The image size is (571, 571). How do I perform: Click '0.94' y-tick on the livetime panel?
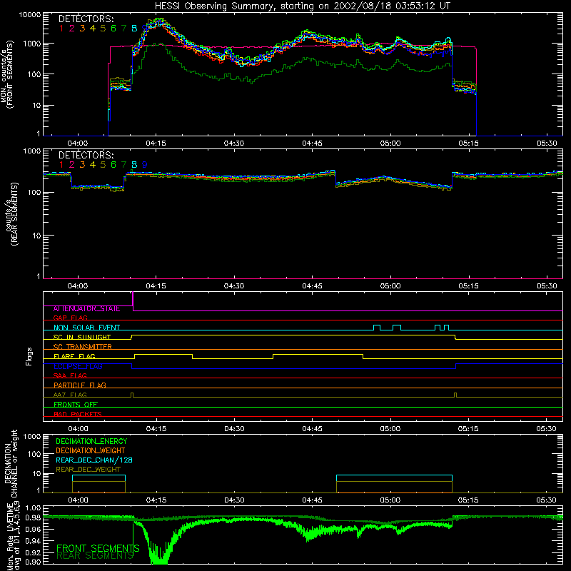33,541
